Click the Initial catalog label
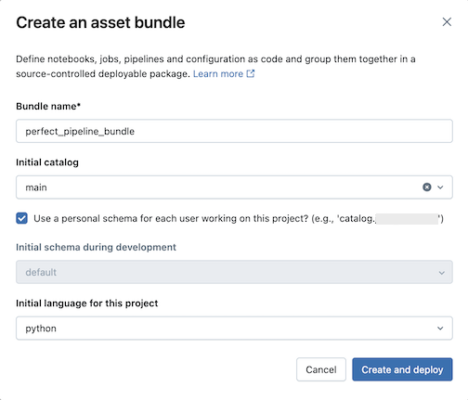This screenshot has width=468, height=400. coord(47,162)
